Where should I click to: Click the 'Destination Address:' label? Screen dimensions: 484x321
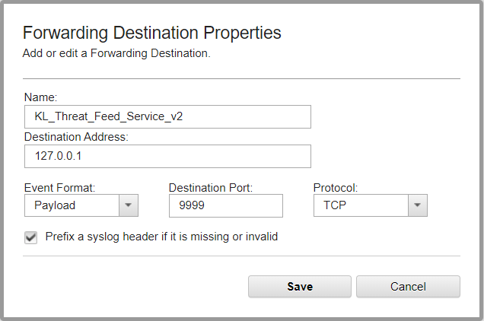[x=76, y=137]
